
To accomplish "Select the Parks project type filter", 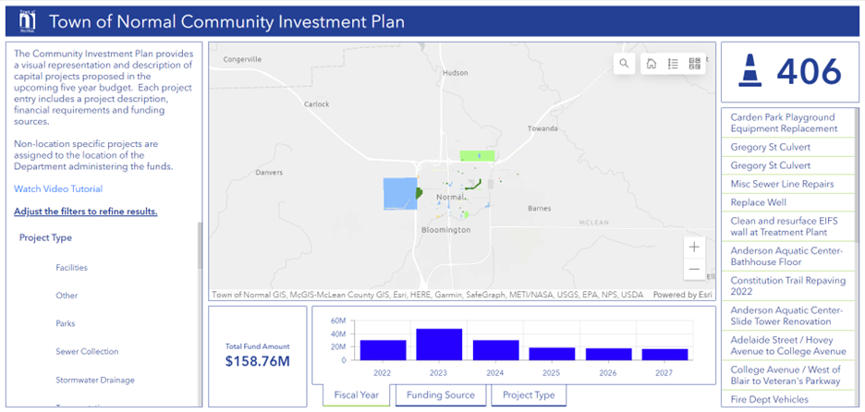I will pos(65,323).
